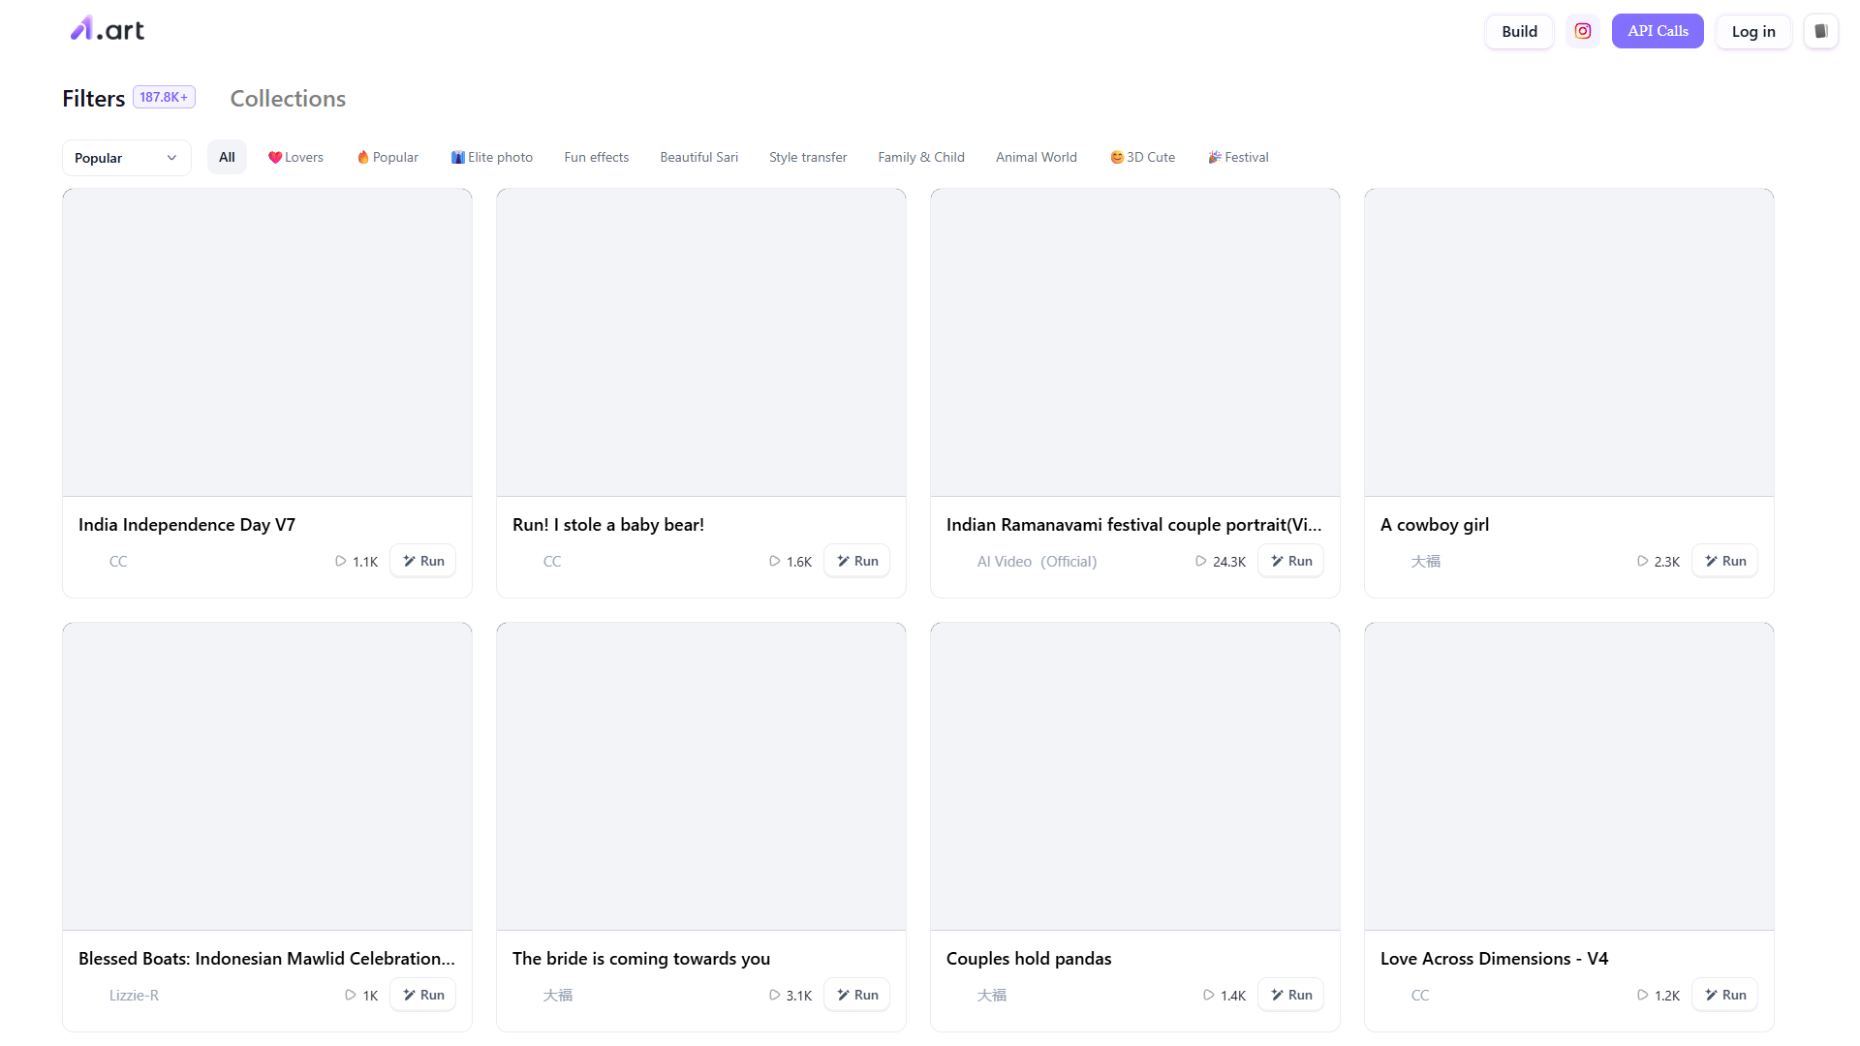The width and height of the screenshot is (1860, 1046).
Task: Run the India Independence Day V7 filter
Action: tap(423, 561)
